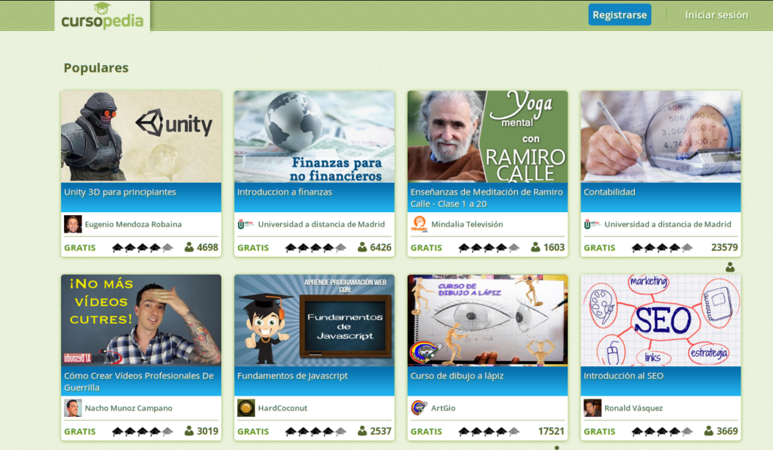The image size is (773, 450).
Task: Click Cómo Crear Vídeos Profesionales De Guerrilla title
Action: tap(139, 381)
